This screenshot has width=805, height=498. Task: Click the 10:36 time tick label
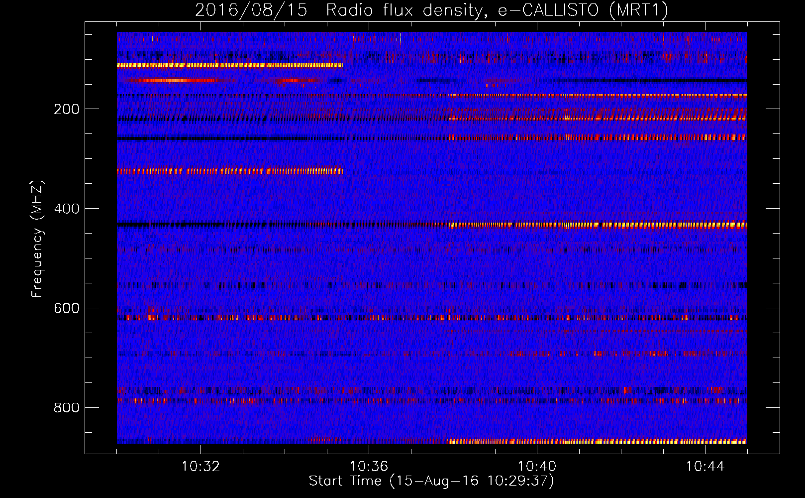(369, 466)
